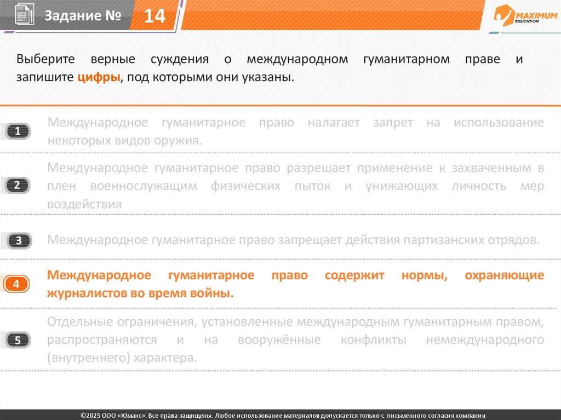Select highlighted orange answer badge 4
Image resolution: width=561 pixels, height=420 pixels.
point(16,284)
